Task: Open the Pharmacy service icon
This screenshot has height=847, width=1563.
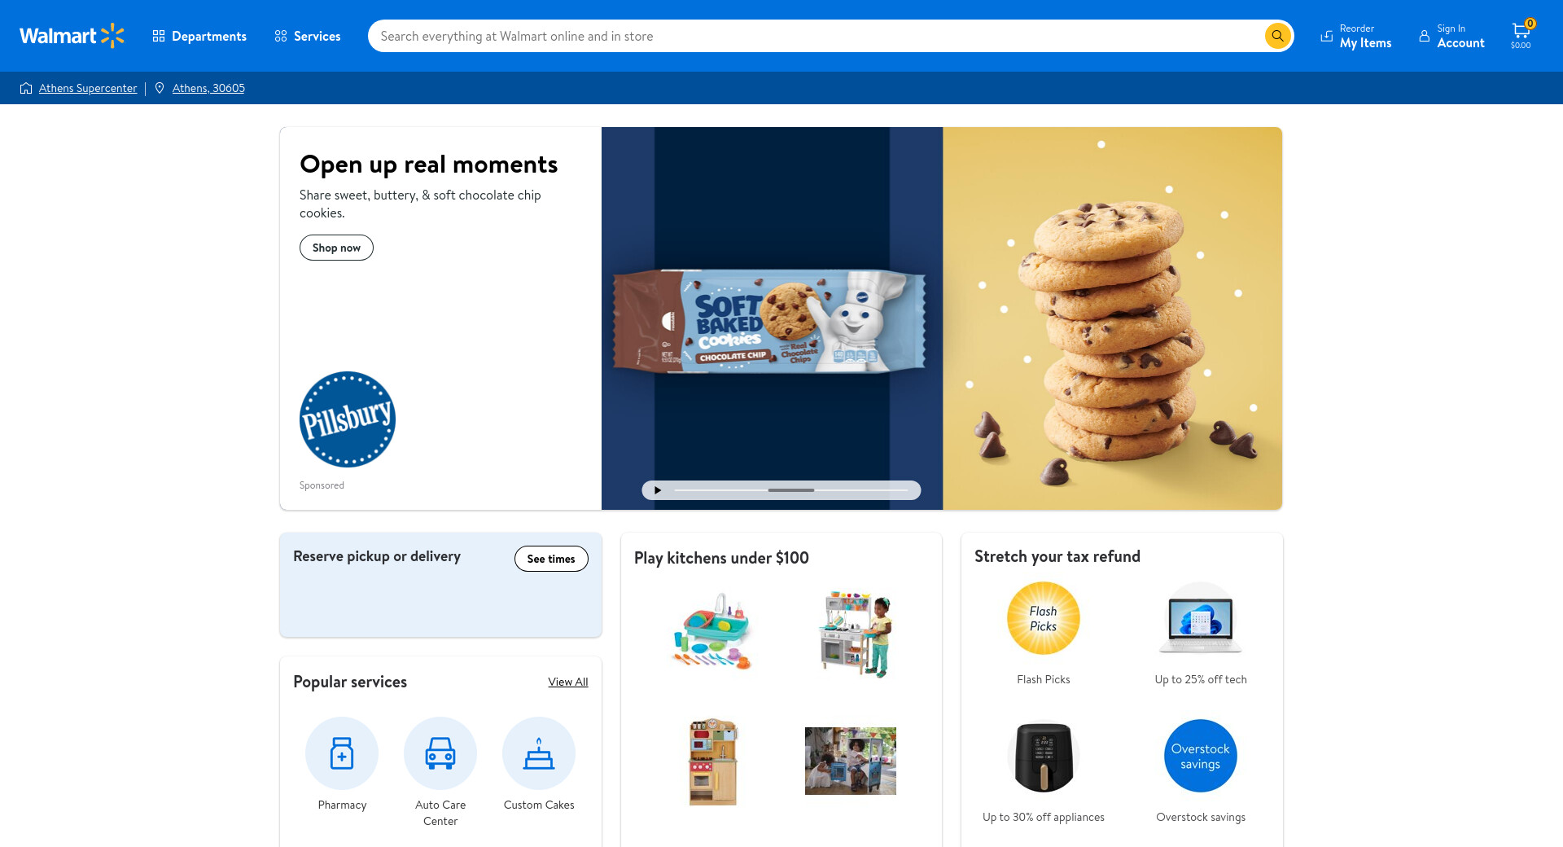Action: pos(342,753)
